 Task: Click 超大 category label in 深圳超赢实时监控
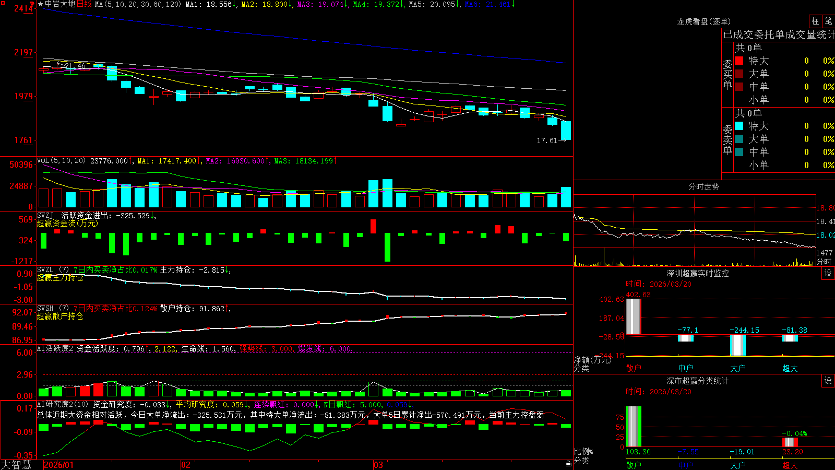[790, 368]
